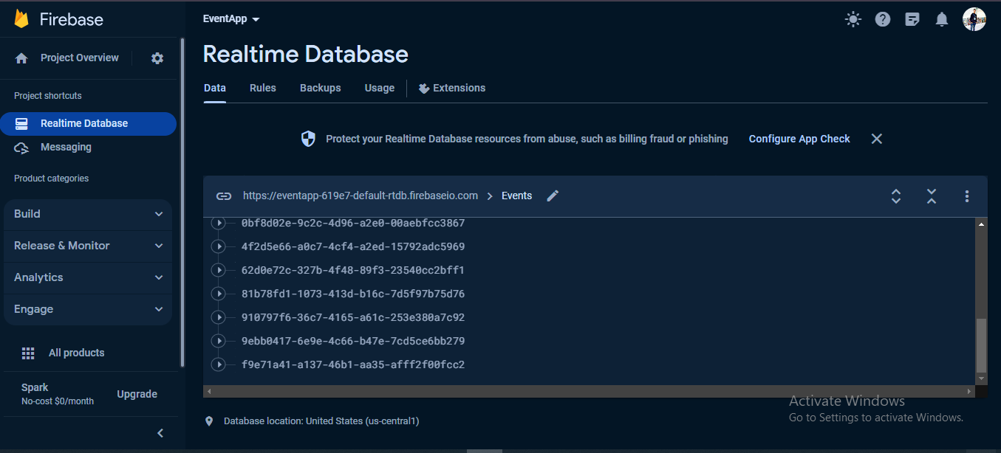Expand node 81b78fd1-1073-413d-b16c-7d5f97b75d76
Screen dimensions: 1001x453
click(218, 294)
